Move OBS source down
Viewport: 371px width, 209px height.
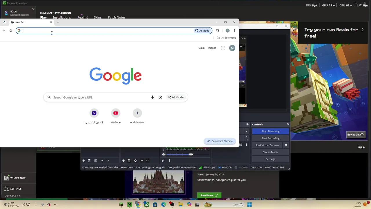pyautogui.click(x=147, y=161)
